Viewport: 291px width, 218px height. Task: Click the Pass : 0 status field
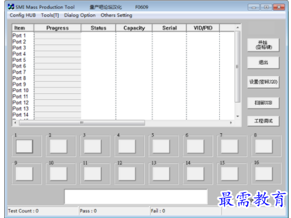(114, 211)
